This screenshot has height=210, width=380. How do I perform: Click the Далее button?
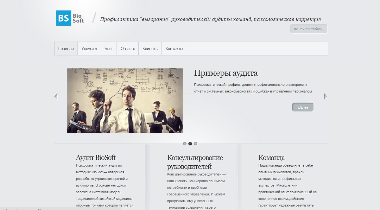pos(303,107)
